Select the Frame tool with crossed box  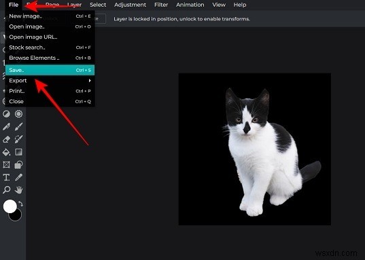pos(6,165)
